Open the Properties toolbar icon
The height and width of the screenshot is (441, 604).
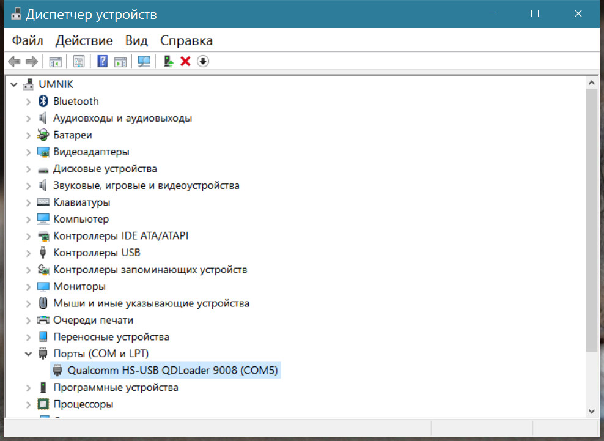pos(79,61)
